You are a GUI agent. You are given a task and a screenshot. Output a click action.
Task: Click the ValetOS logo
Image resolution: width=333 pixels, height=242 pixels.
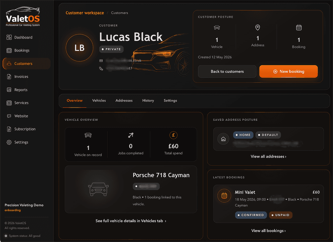pyautogui.click(x=23, y=17)
